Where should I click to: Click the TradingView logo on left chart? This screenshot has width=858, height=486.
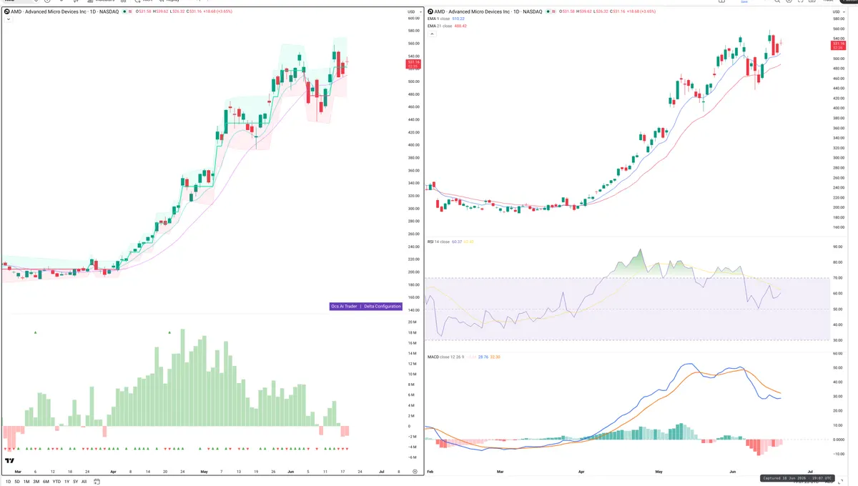click(x=10, y=462)
